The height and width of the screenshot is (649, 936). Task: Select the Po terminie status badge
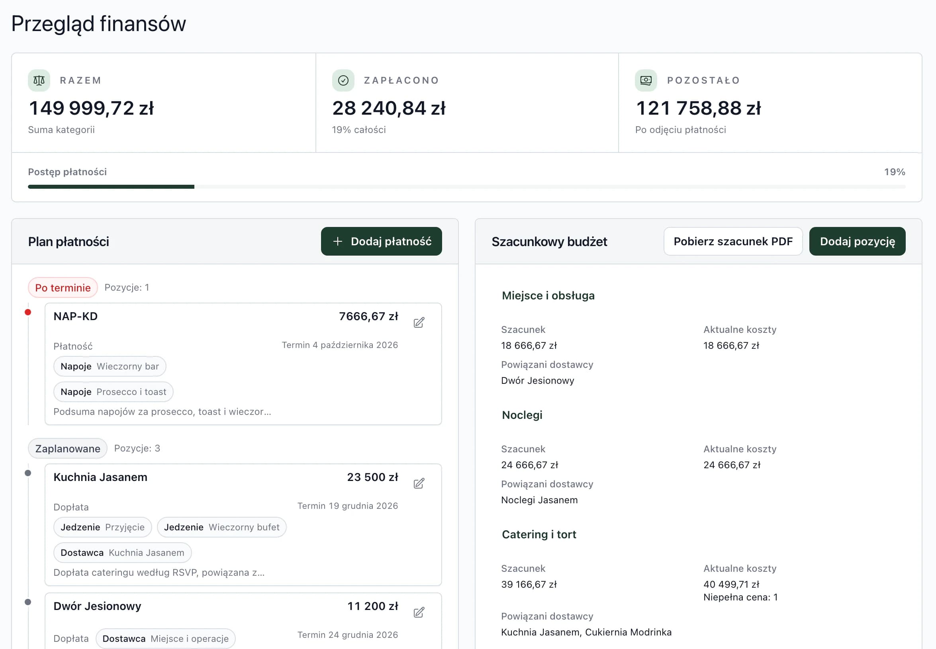tap(63, 288)
